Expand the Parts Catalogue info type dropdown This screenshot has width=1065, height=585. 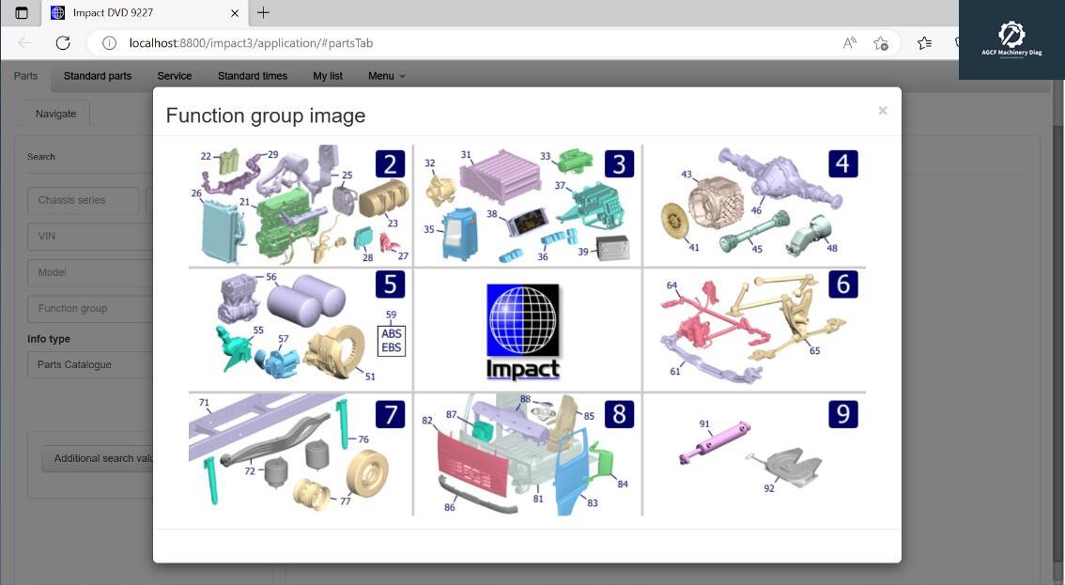(90, 364)
